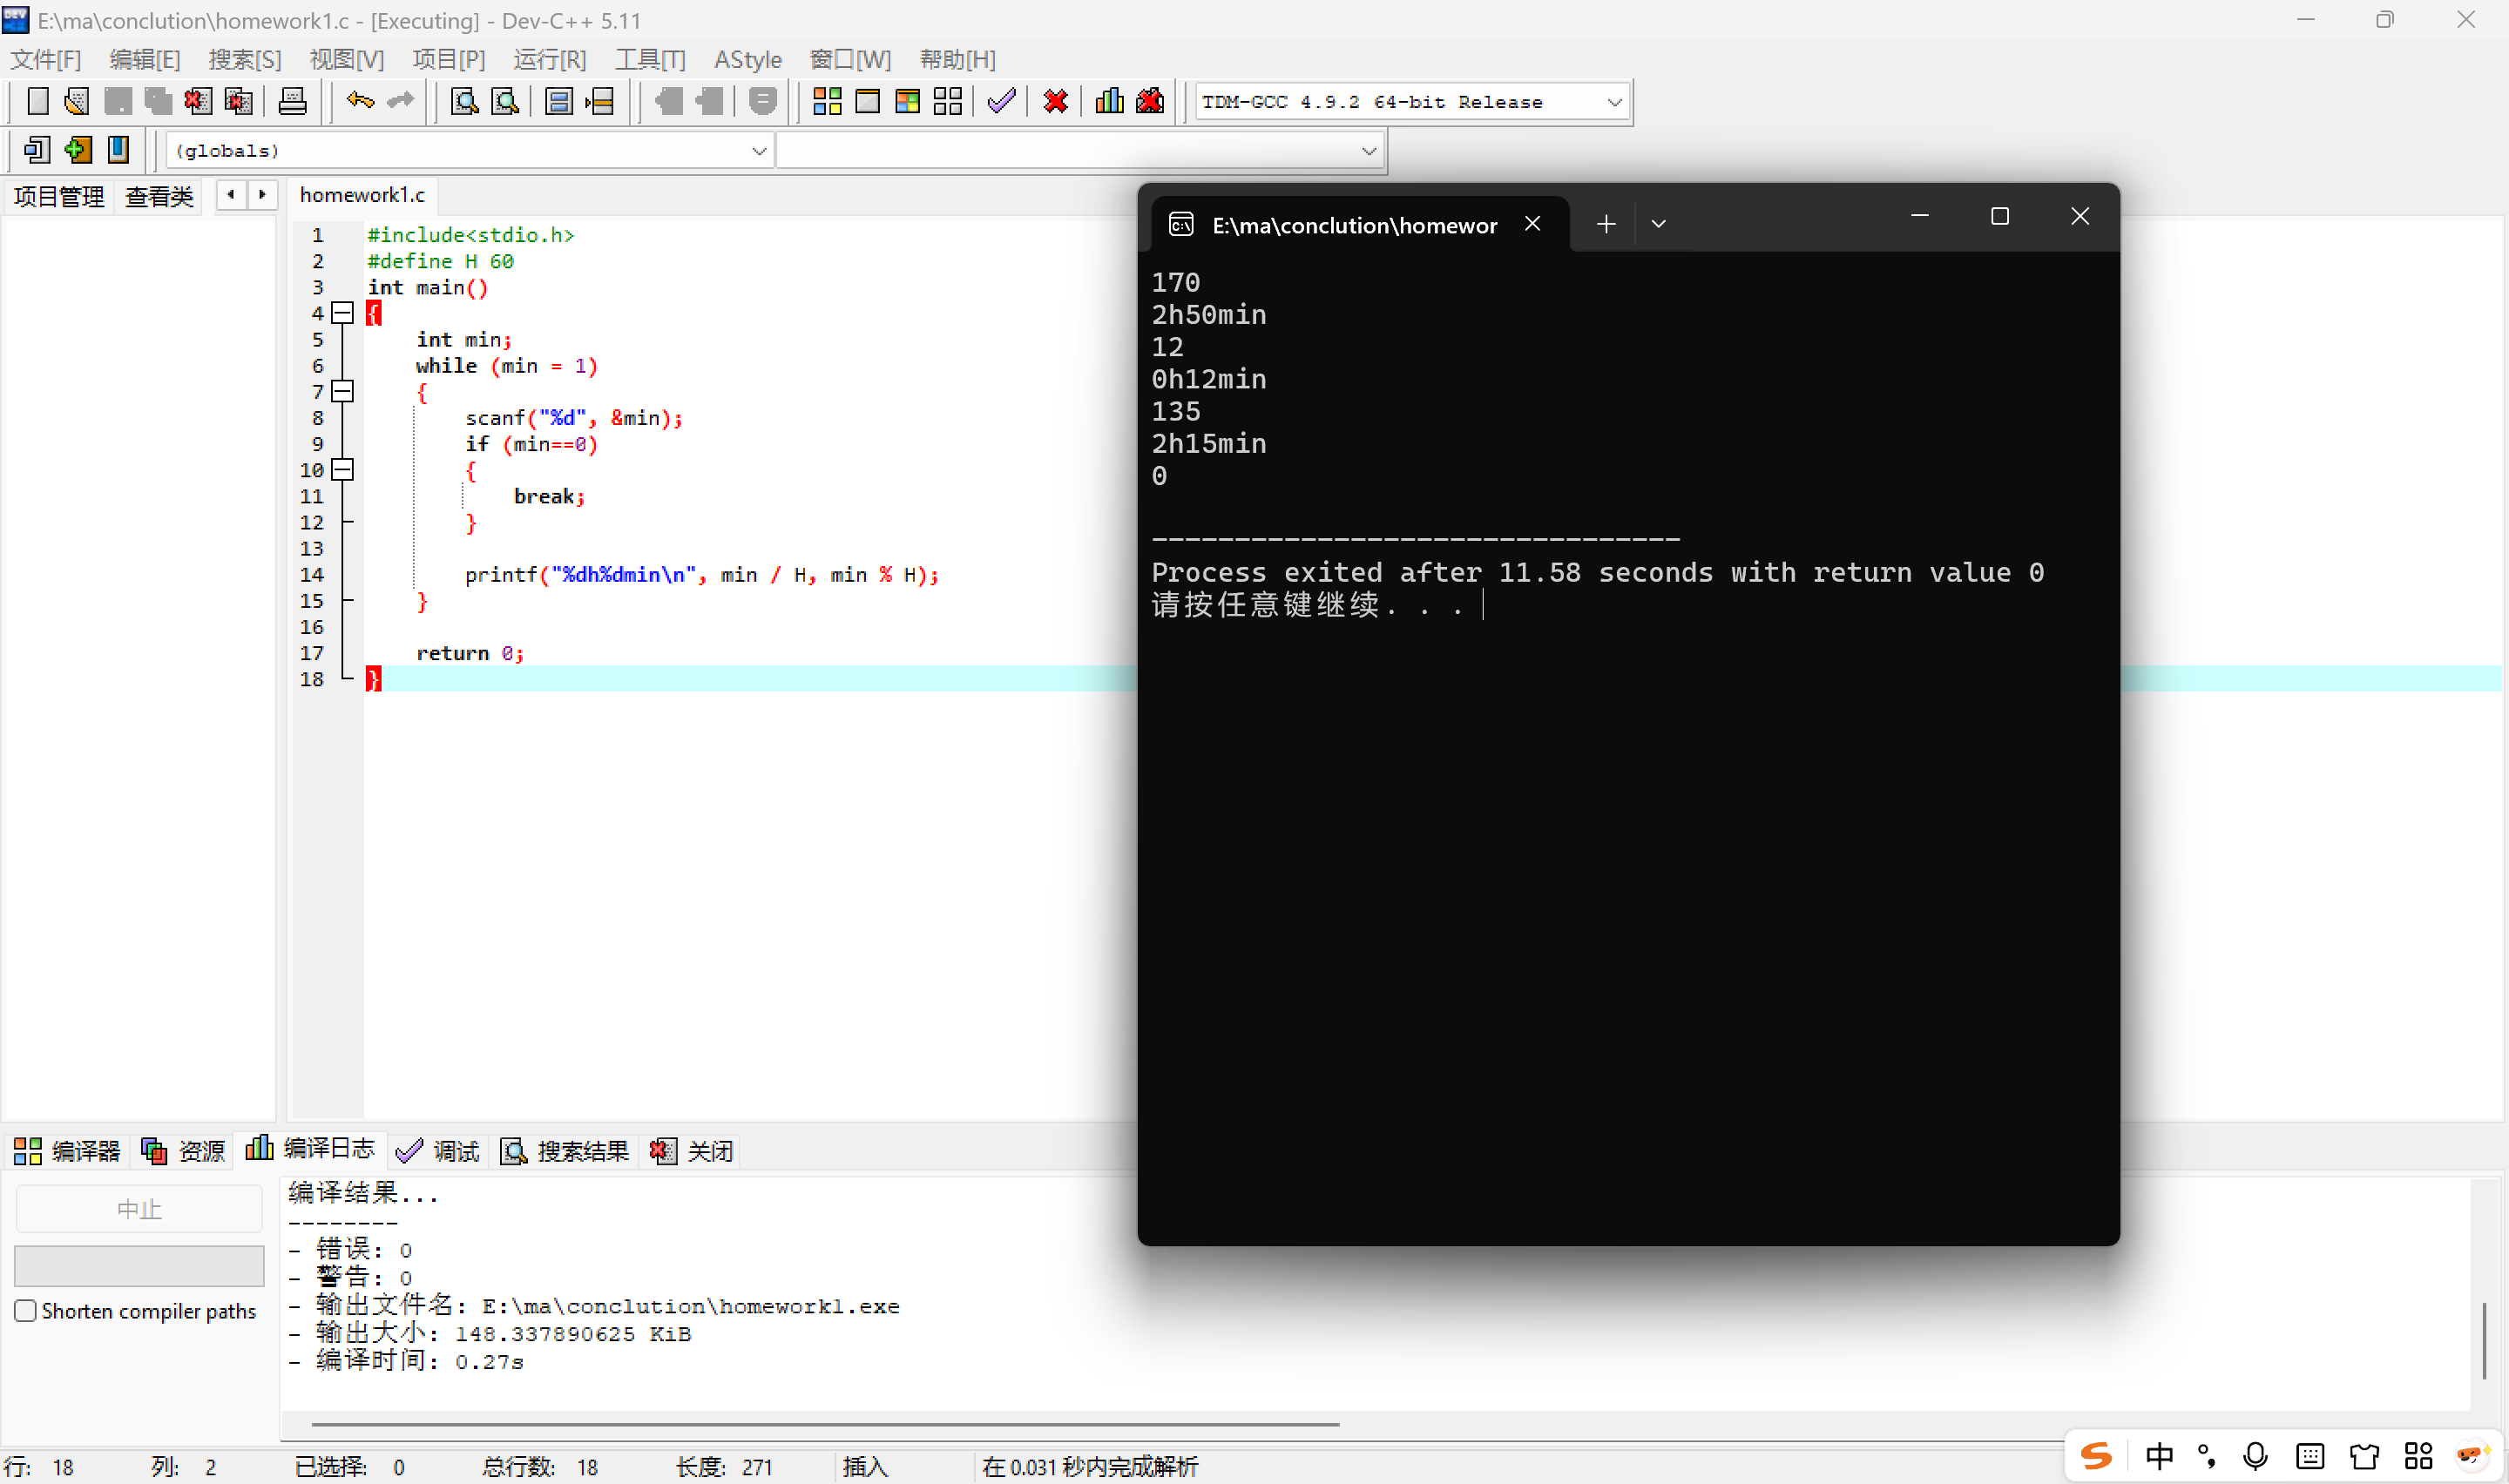Collapse the while-loop fold on line 7

click(343, 391)
